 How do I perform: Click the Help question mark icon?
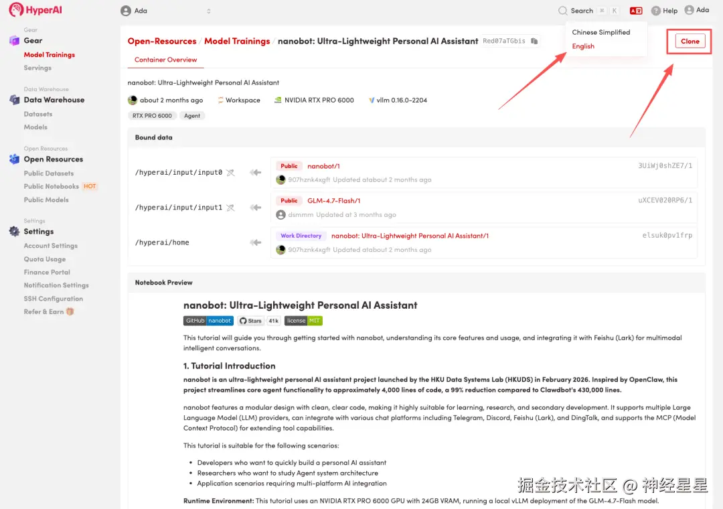click(x=655, y=11)
